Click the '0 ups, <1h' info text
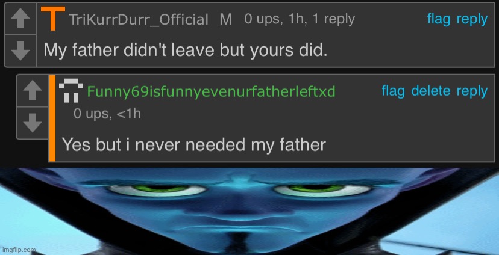The image size is (499, 255). click(x=107, y=114)
